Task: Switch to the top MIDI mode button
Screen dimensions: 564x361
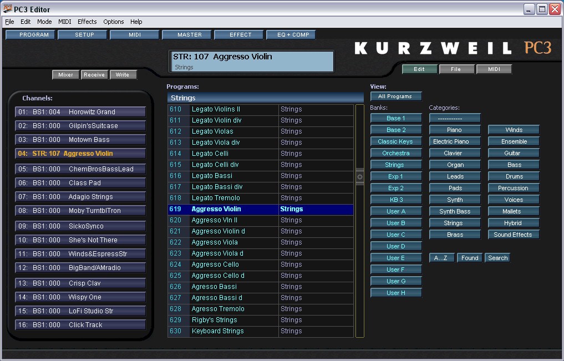Action: tap(135, 34)
